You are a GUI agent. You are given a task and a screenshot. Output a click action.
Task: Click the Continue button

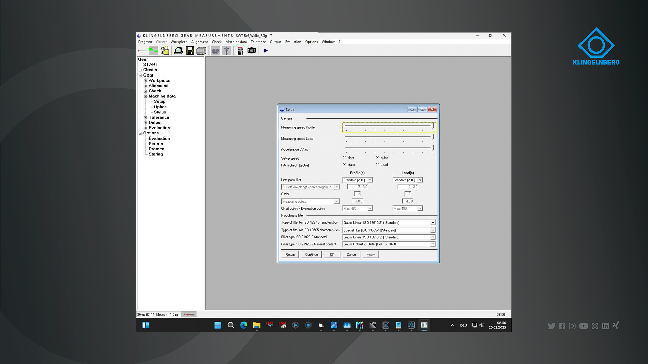click(312, 255)
